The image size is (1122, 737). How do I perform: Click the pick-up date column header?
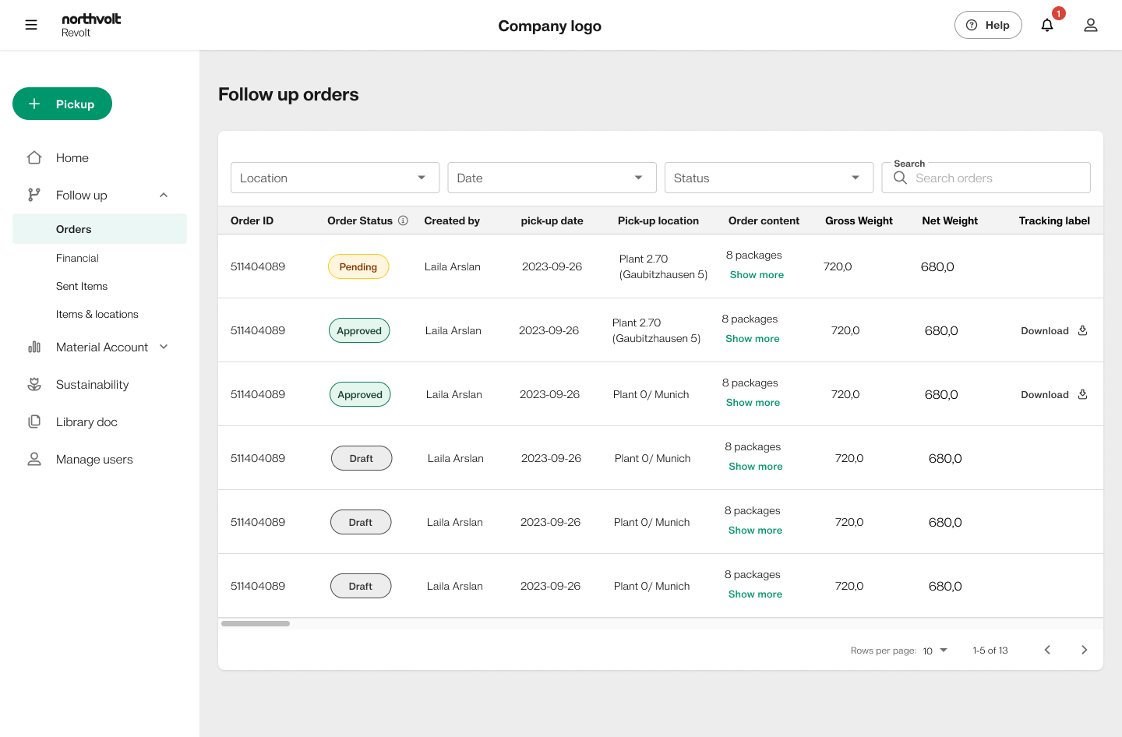click(x=552, y=220)
